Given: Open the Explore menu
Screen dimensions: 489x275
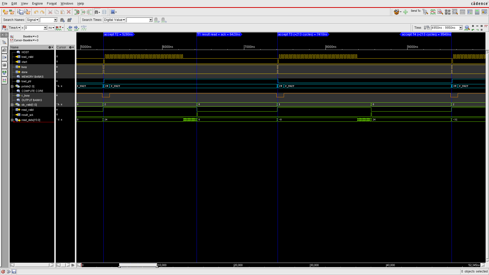Looking at the screenshot, I should click(x=37, y=4).
